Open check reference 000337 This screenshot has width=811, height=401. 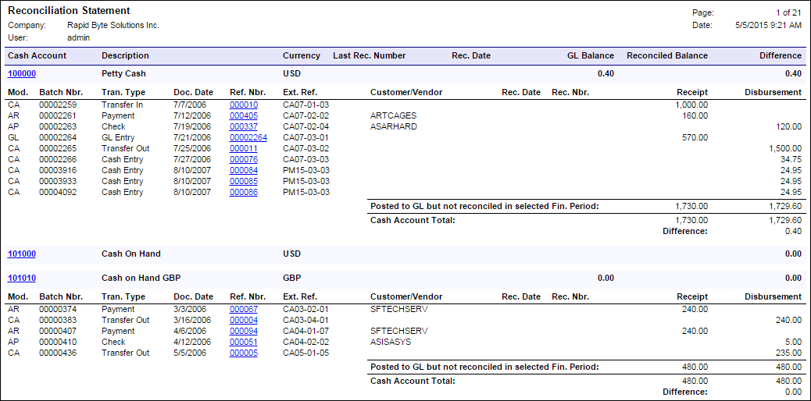point(243,126)
